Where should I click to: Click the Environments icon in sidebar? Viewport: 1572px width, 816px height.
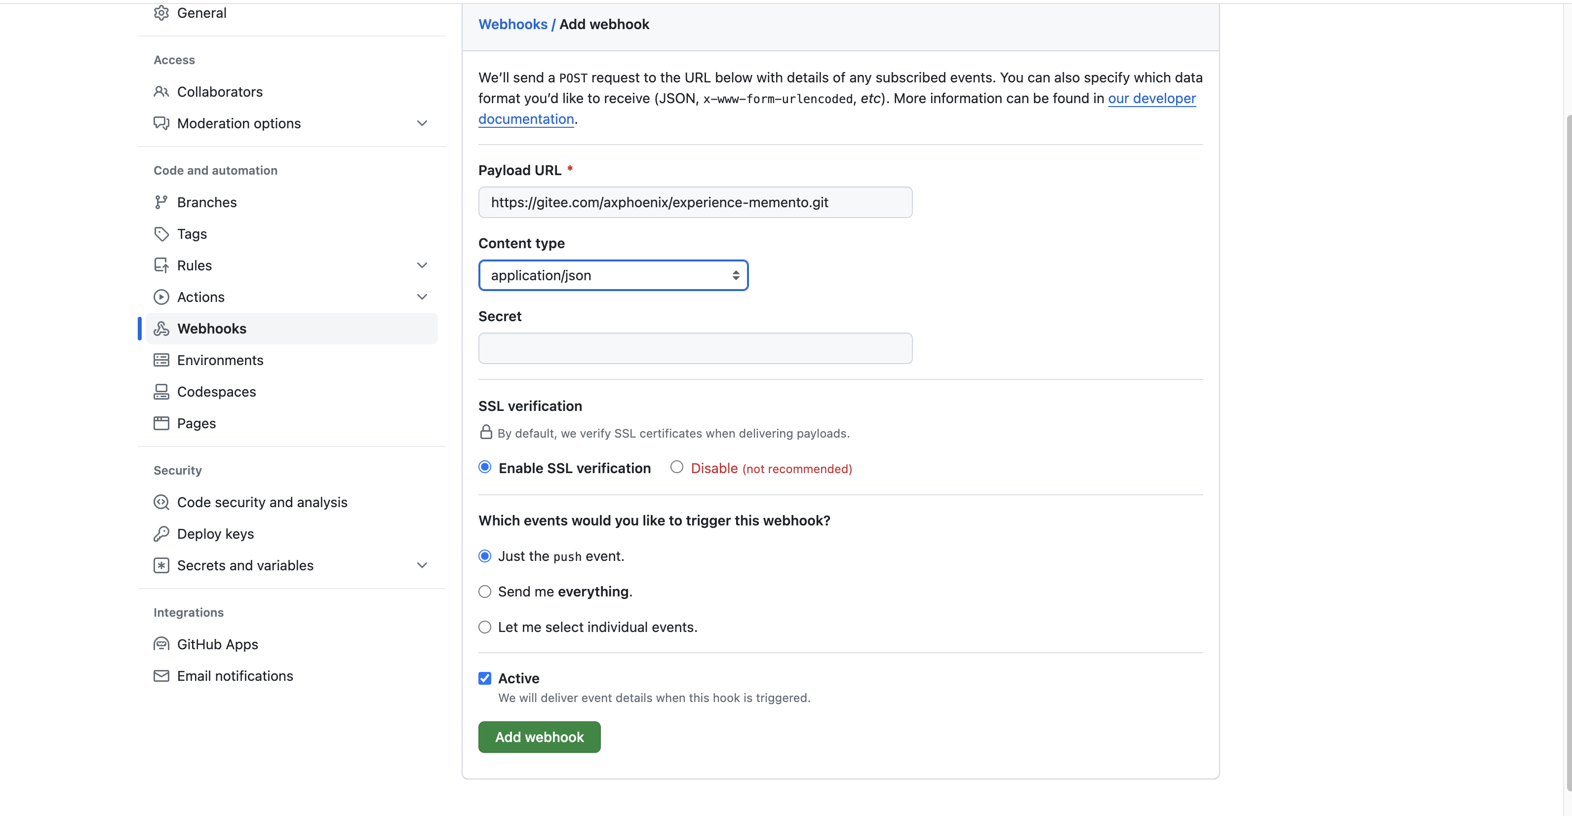[162, 360]
